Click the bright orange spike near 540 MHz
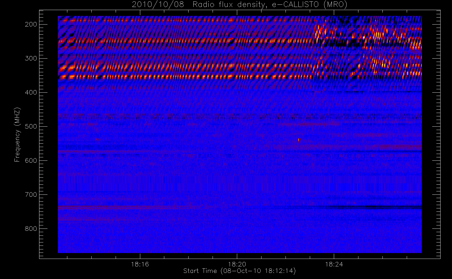Image resolution: width=452 pixels, height=279 pixels. pos(299,140)
